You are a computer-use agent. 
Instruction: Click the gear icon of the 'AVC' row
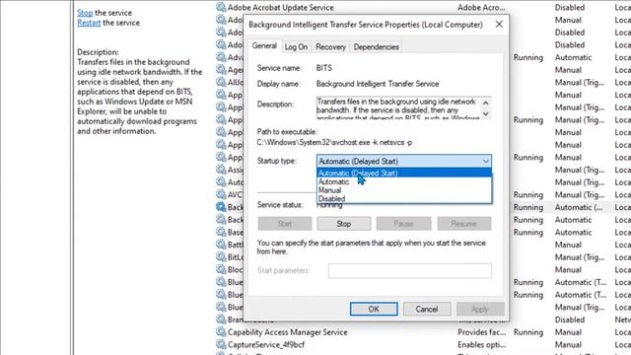pos(221,194)
